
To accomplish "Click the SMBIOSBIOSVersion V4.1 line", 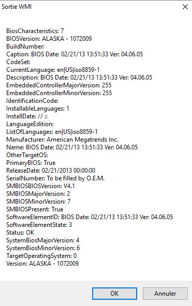I will (x=40, y=186).
